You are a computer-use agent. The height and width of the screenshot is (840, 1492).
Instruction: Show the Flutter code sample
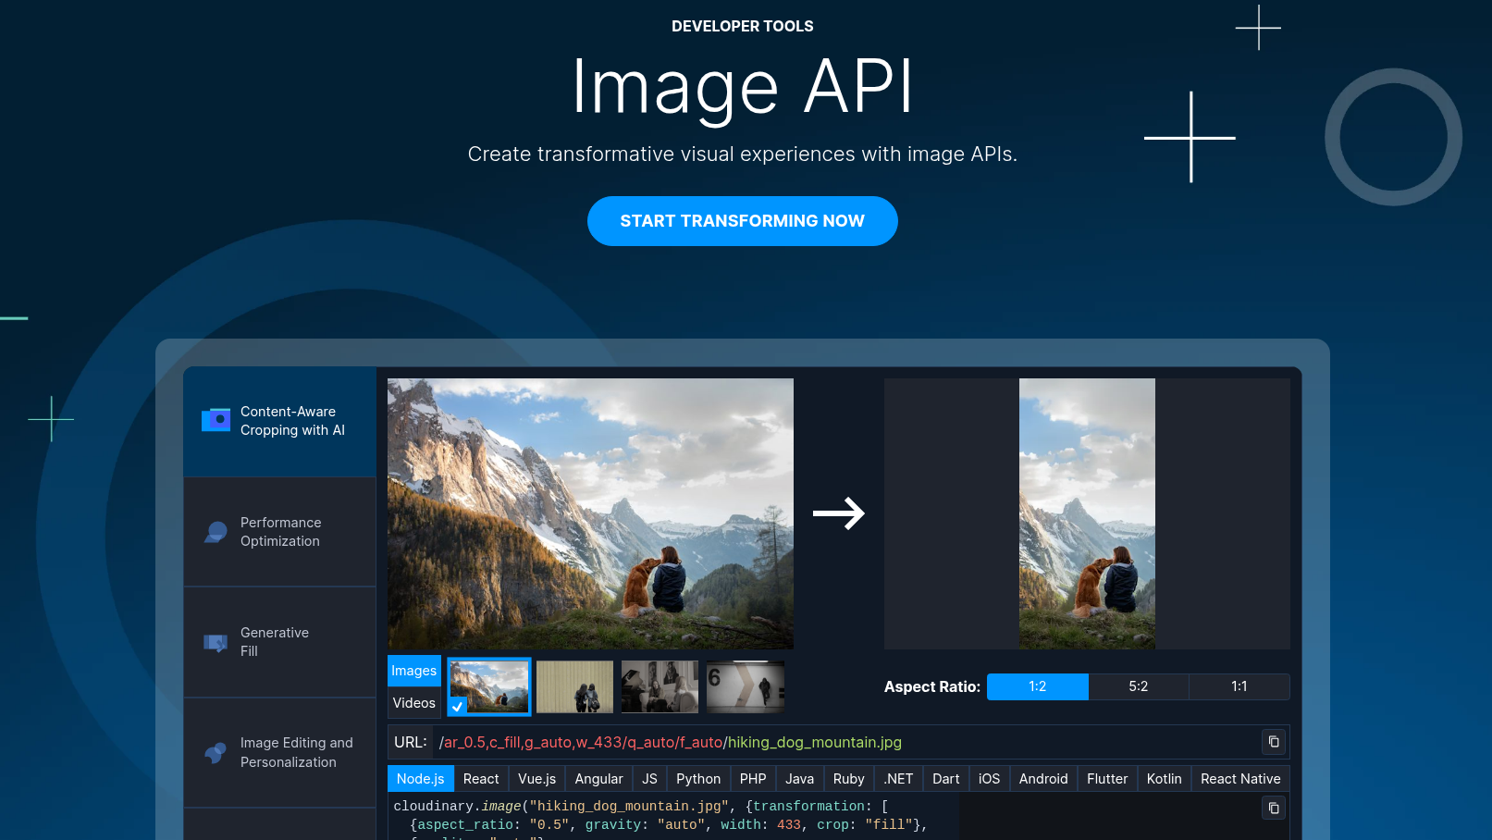point(1107,779)
